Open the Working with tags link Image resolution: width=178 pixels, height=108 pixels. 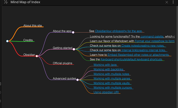105,65
